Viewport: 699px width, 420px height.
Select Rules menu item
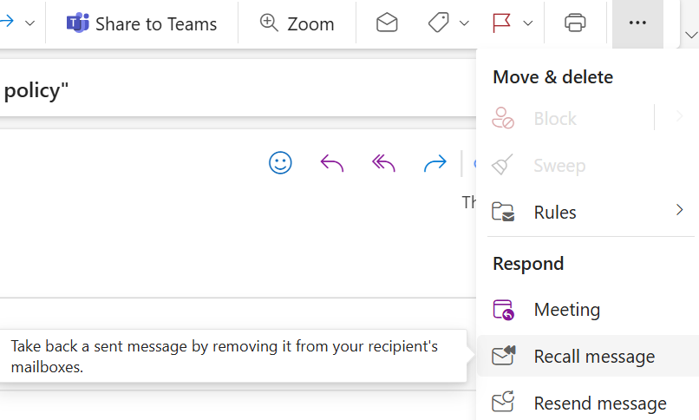point(588,213)
